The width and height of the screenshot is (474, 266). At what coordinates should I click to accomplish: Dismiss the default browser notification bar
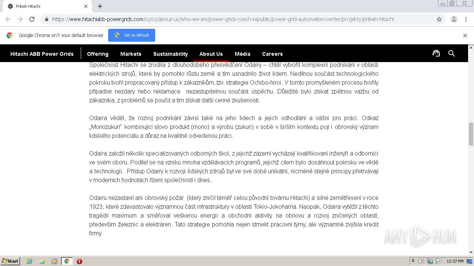pyautogui.click(x=465, y=35)
